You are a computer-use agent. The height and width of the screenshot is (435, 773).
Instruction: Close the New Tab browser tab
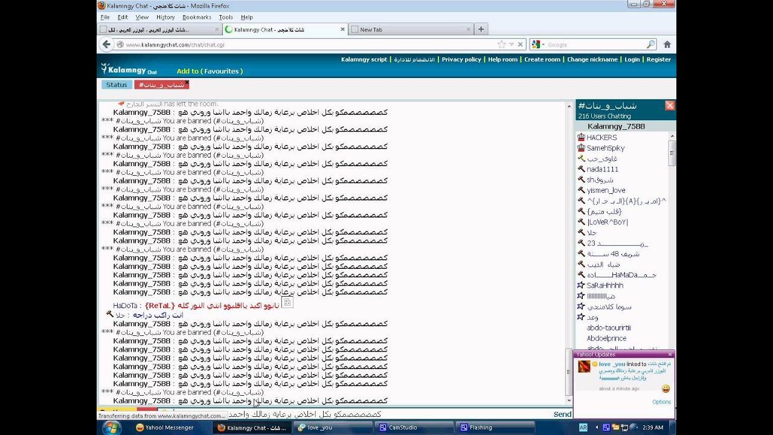coord(469,29)
